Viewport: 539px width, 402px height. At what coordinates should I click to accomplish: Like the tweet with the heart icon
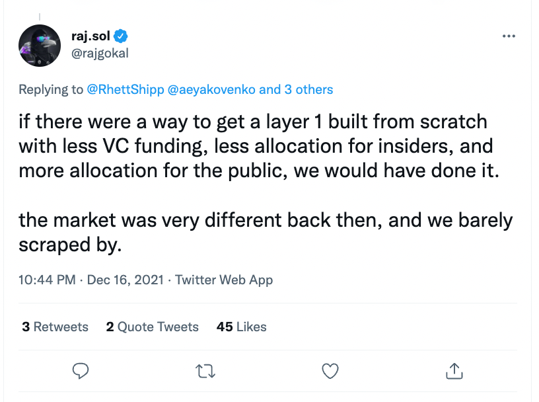[x=330, y=370]
